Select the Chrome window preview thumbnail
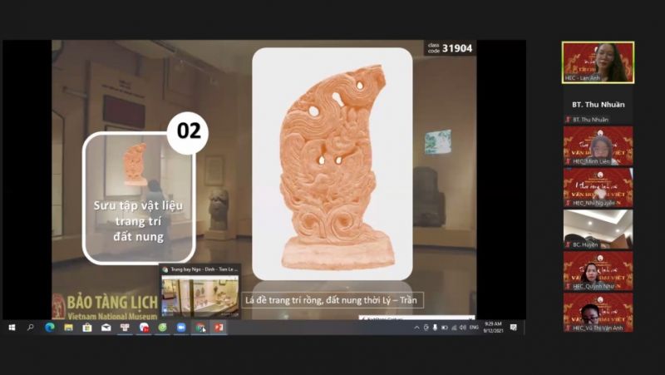The image size is (665, 375). pos(199,293)
